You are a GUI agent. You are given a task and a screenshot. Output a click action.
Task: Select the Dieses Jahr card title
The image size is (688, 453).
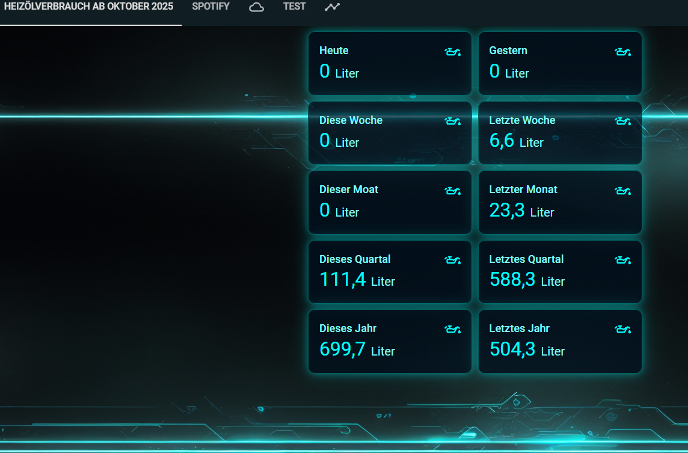pos(348,328)
